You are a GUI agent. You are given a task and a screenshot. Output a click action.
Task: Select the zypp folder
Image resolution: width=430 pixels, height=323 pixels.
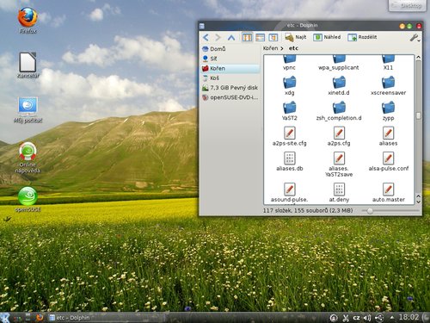388,111
